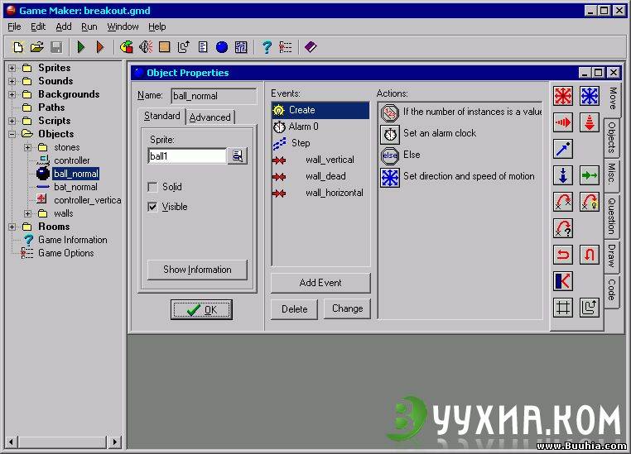Expand the Sounds folder
This screenshot has height=454, width=631.
(12, 81)
